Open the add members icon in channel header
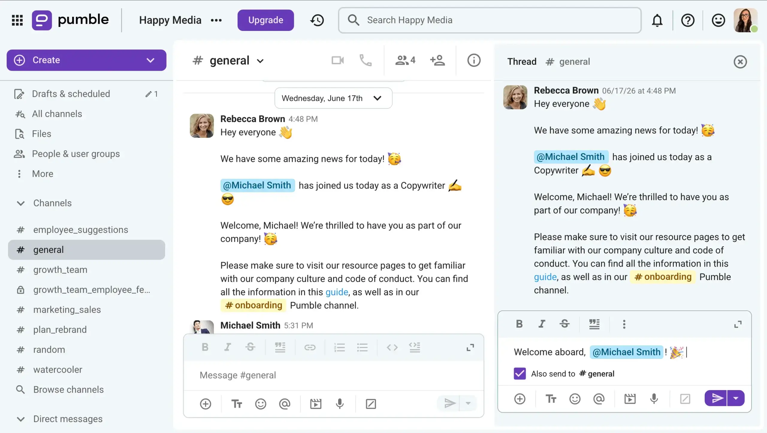Image resolution: width=767 pixels, height=433 pixels. [437, 61]
